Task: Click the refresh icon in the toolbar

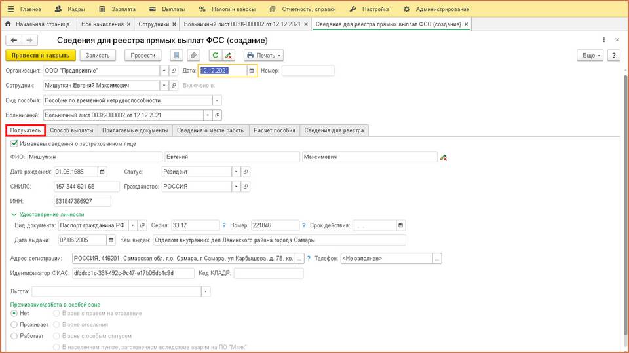Action: (x=215, y=56)
